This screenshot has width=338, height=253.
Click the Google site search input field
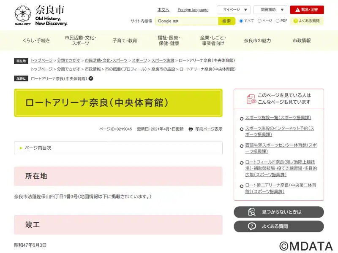tap(187, 21)
